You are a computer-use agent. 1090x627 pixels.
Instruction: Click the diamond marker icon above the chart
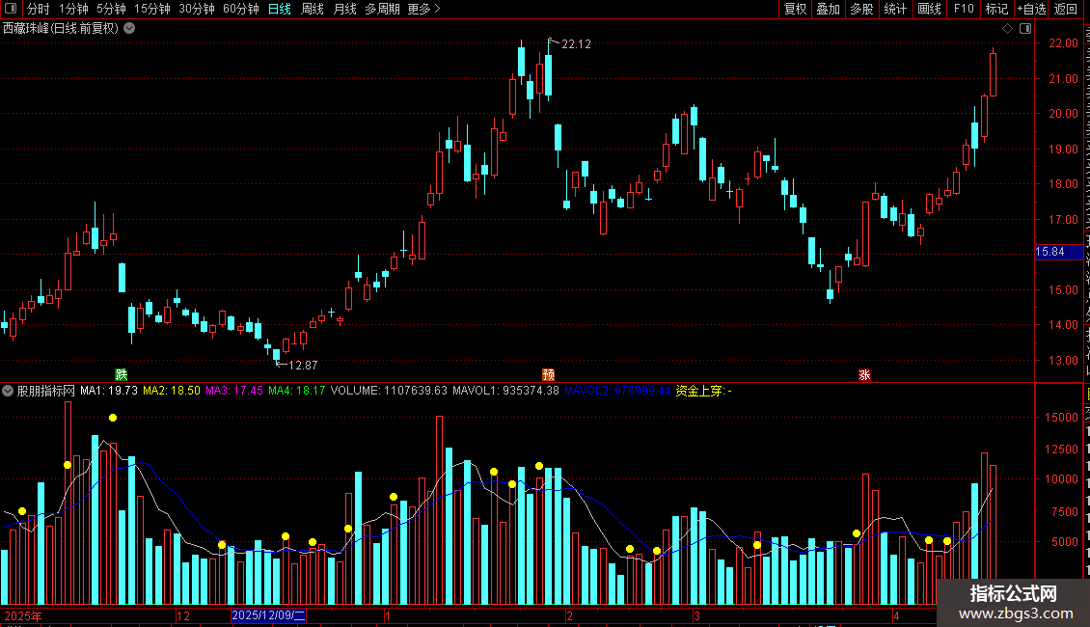tap(1007, 28)
